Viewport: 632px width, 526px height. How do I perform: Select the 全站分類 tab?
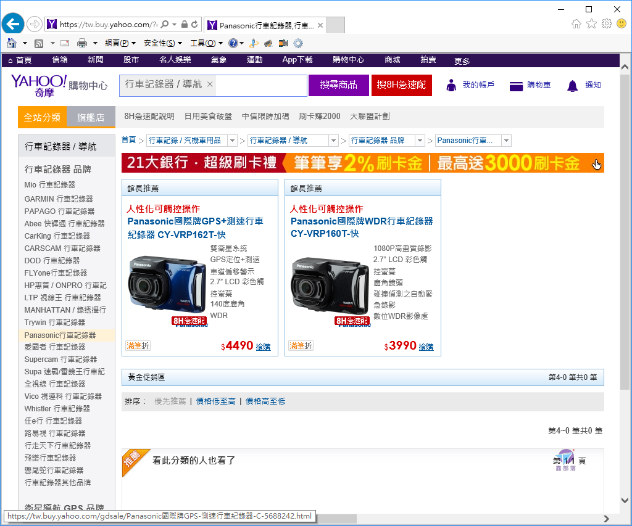coord(43,117)
